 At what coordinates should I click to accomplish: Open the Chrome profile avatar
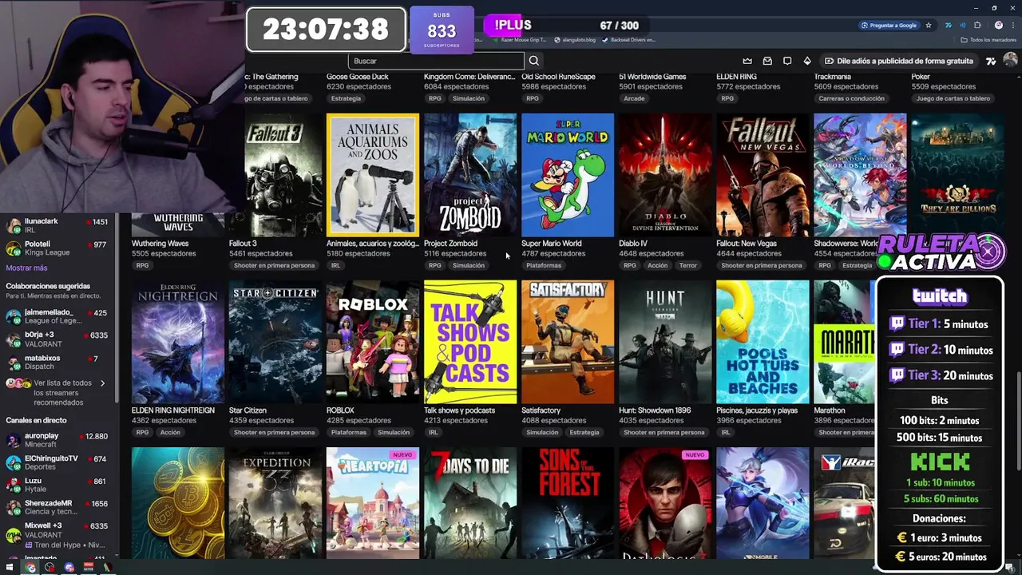tap(999, 26)
